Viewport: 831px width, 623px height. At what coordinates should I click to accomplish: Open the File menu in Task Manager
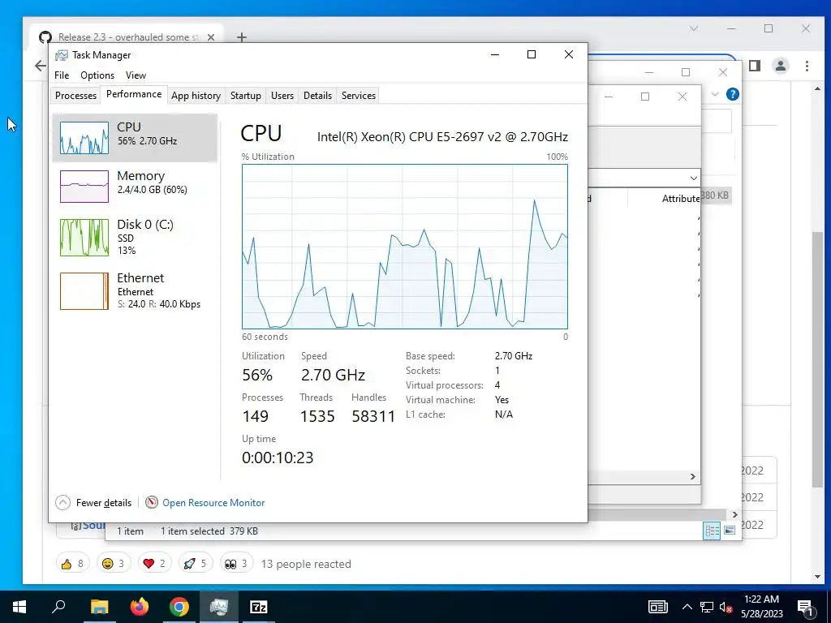pos(62,75)
